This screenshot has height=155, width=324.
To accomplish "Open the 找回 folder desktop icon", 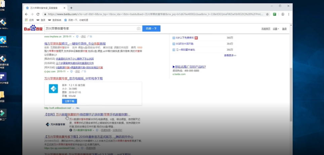I will click(x=2, y=97).
